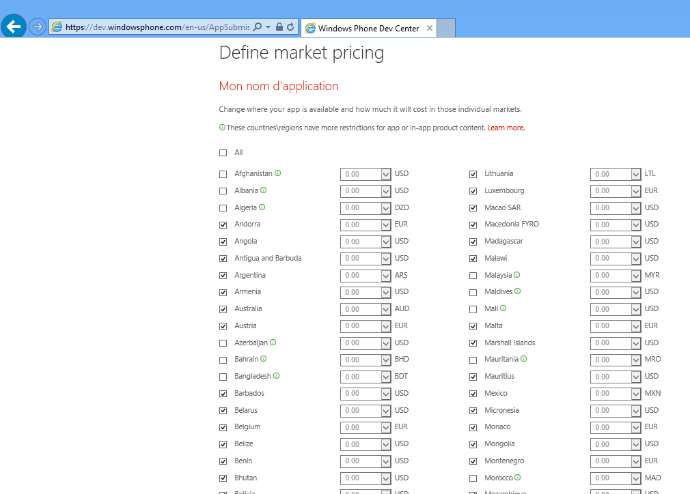Click the browser Back arrow button

(14, 27)
